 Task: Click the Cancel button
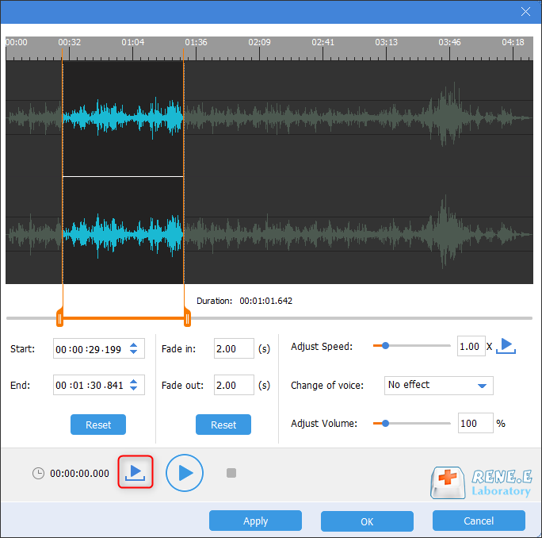pyautogui.click(x=479, y=521)
